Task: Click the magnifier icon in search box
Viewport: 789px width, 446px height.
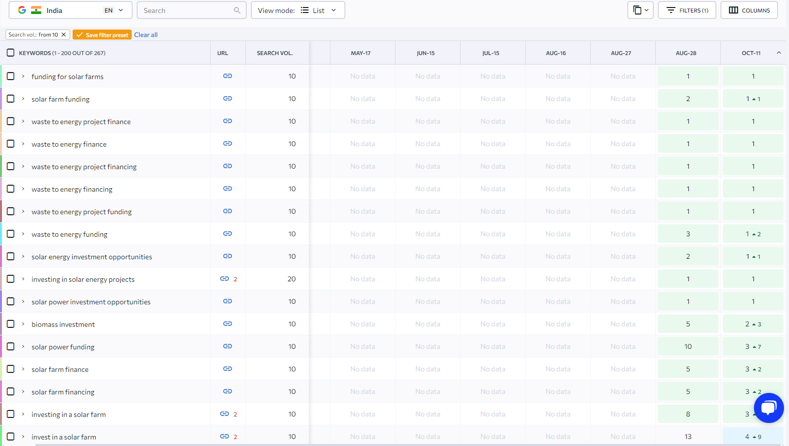Action: tap(237, 11)
